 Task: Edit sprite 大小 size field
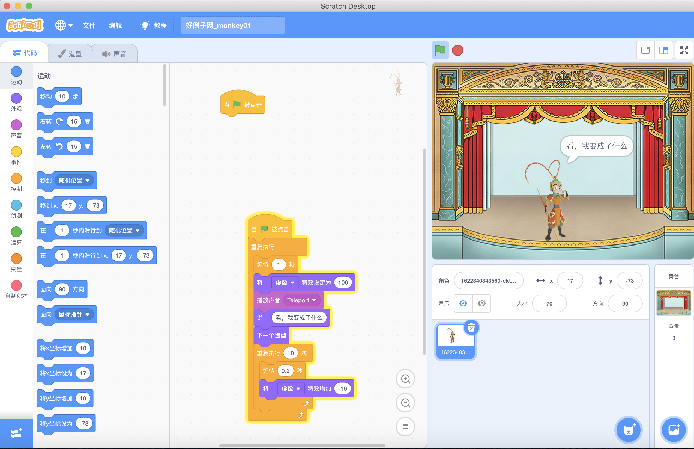(549, 304)
